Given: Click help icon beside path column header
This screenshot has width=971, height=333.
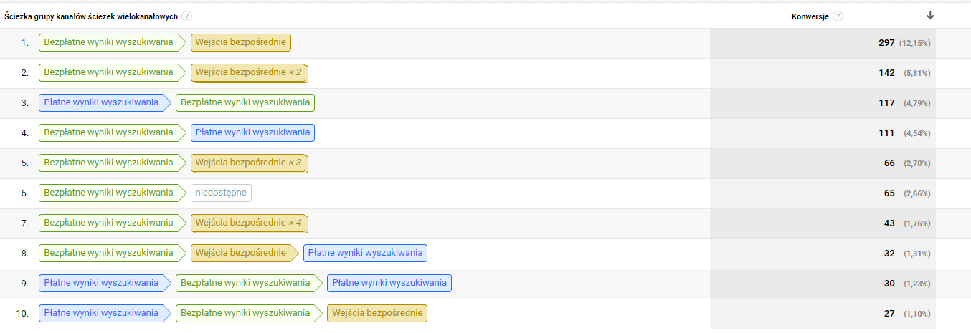Looking at the screenshot, I should (187, 16).
